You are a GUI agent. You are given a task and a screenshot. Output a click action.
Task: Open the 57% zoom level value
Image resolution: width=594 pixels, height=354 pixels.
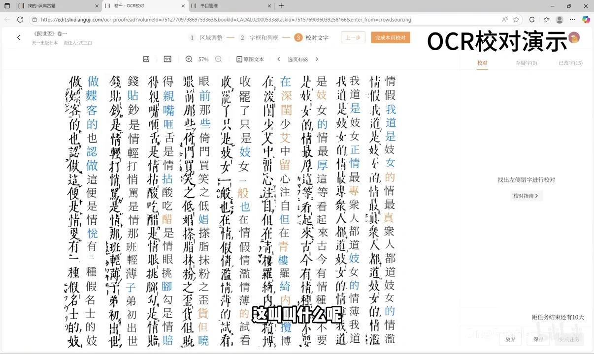(x=203, y=59)
